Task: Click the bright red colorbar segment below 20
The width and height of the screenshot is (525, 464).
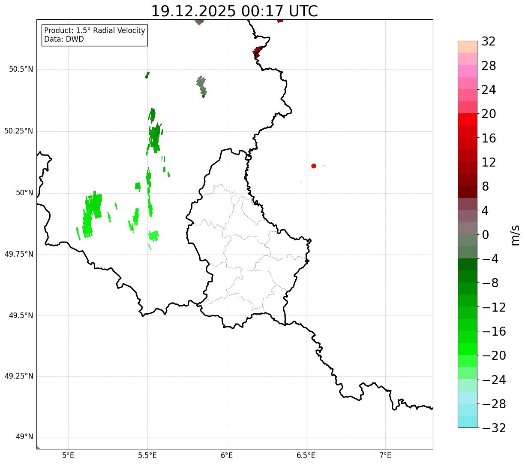Action: (468, 119)
